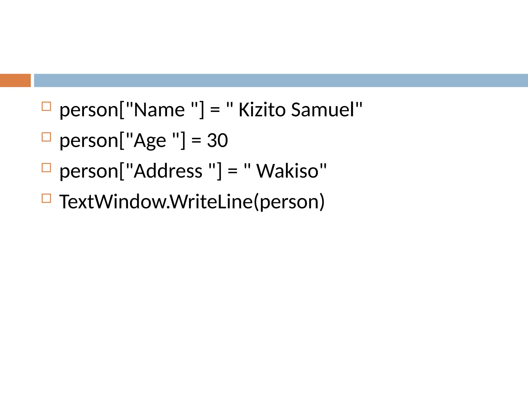Select the orange accent block on the left
The width and height of the screenshot is (528, 396).
point(15,80)
